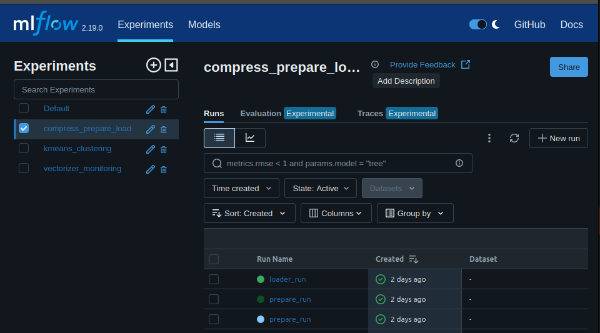This screenshot has width=600, height=333.
Task: Open the Time created dropdown
Action: click(241, 188)
